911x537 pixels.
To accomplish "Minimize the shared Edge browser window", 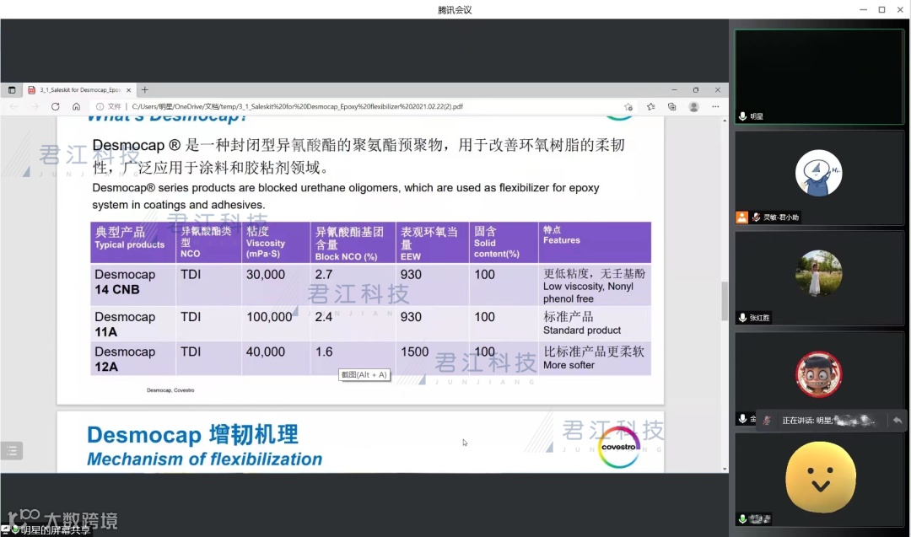I will [x=674, y=90].
